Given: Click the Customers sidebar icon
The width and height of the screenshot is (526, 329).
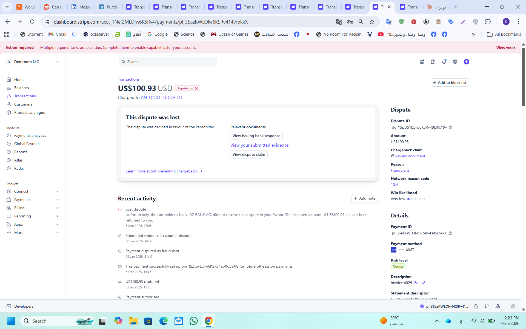Looking at the screenshot, I should tap(9, 104).
